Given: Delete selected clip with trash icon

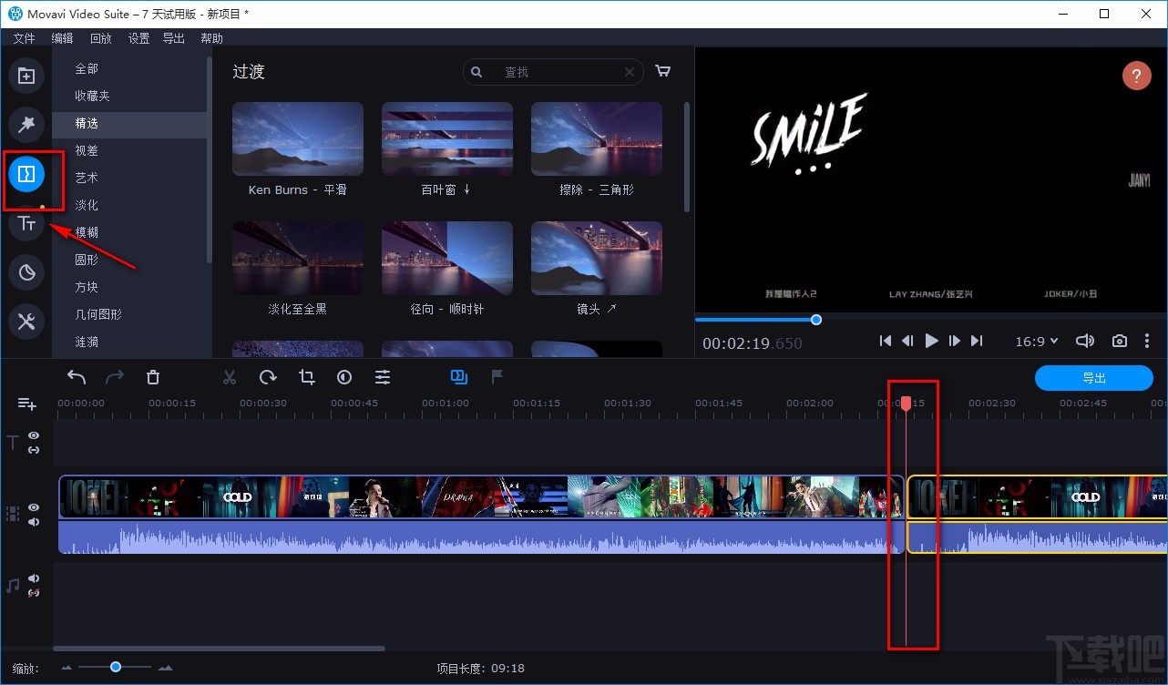Looking at the screenshot, I should [x=153, y=377].
